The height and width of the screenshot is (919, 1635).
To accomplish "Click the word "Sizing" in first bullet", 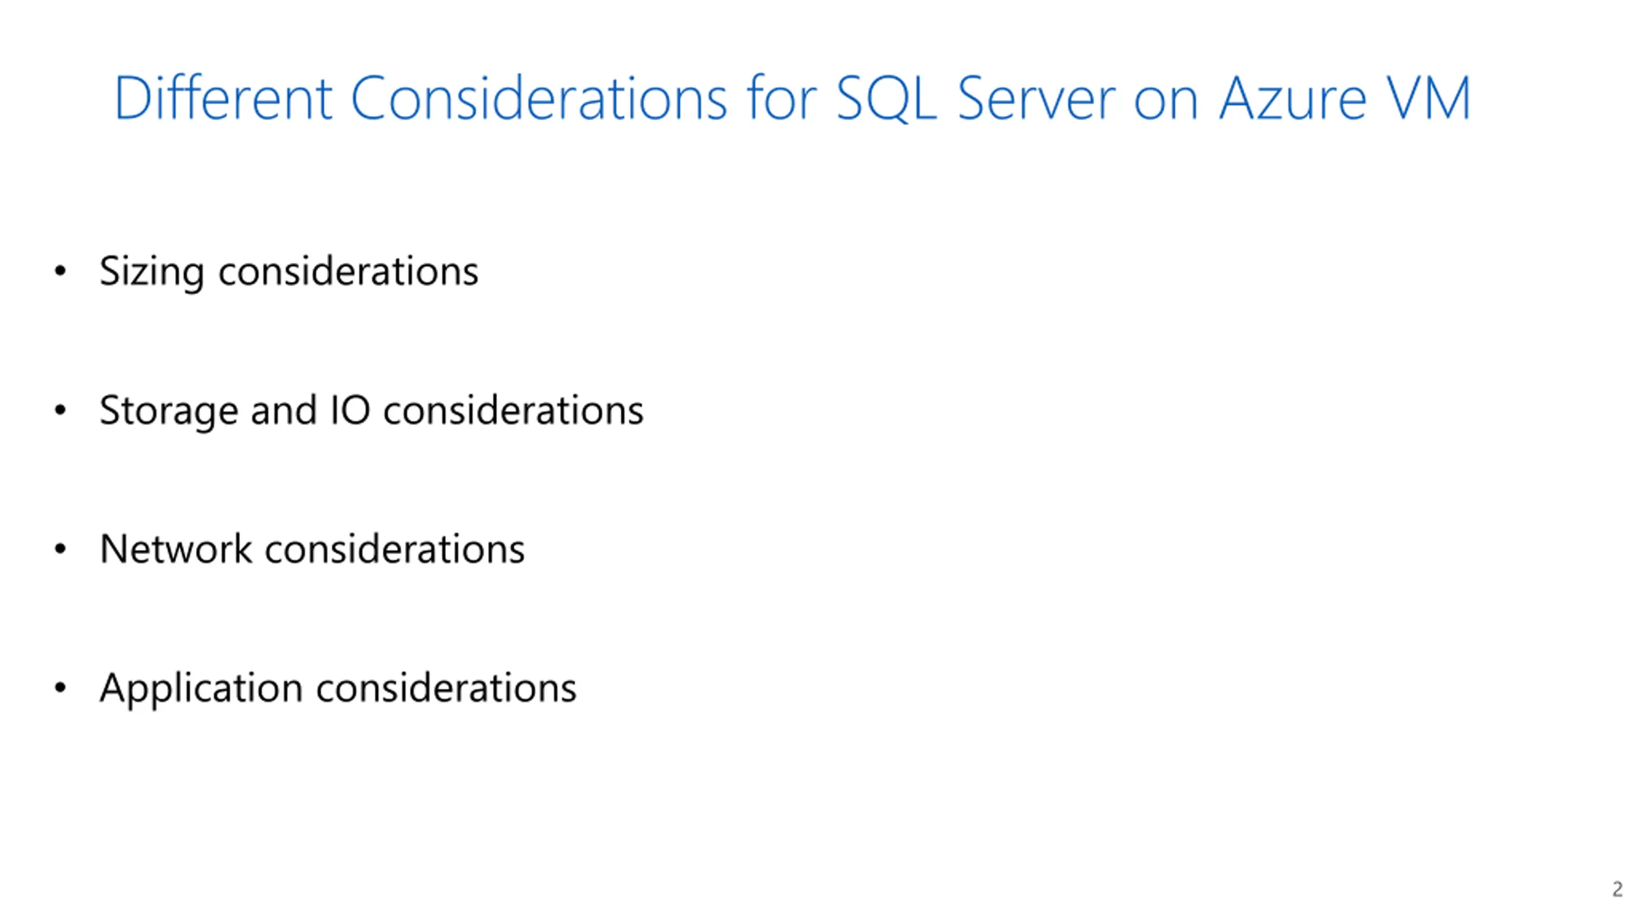I will (x=151, y=272).
